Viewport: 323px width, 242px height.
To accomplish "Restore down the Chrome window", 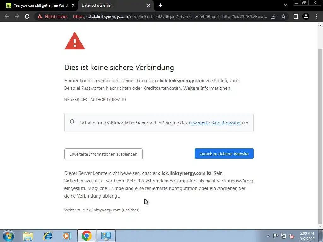I will 304,3.
